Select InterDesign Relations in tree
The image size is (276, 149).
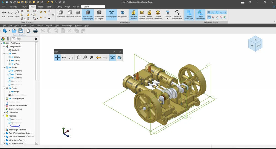(17, 130)
